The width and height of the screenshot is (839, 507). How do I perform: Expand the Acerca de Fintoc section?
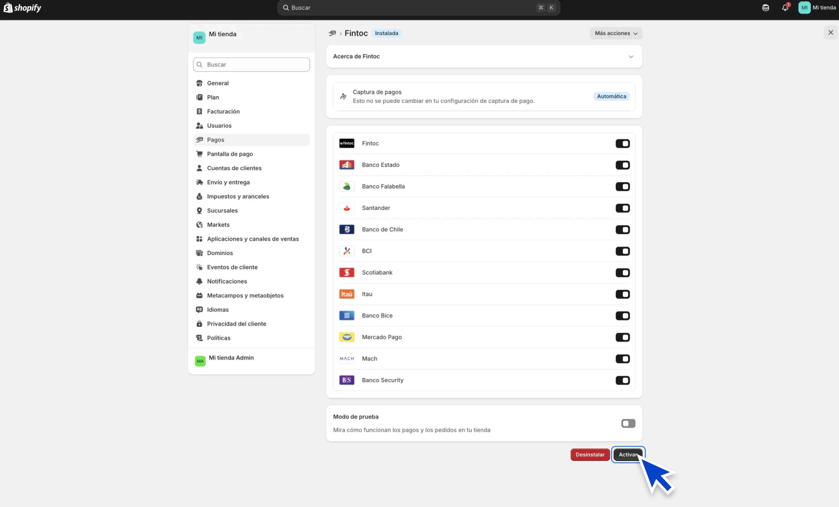click(x=631, y=56)
